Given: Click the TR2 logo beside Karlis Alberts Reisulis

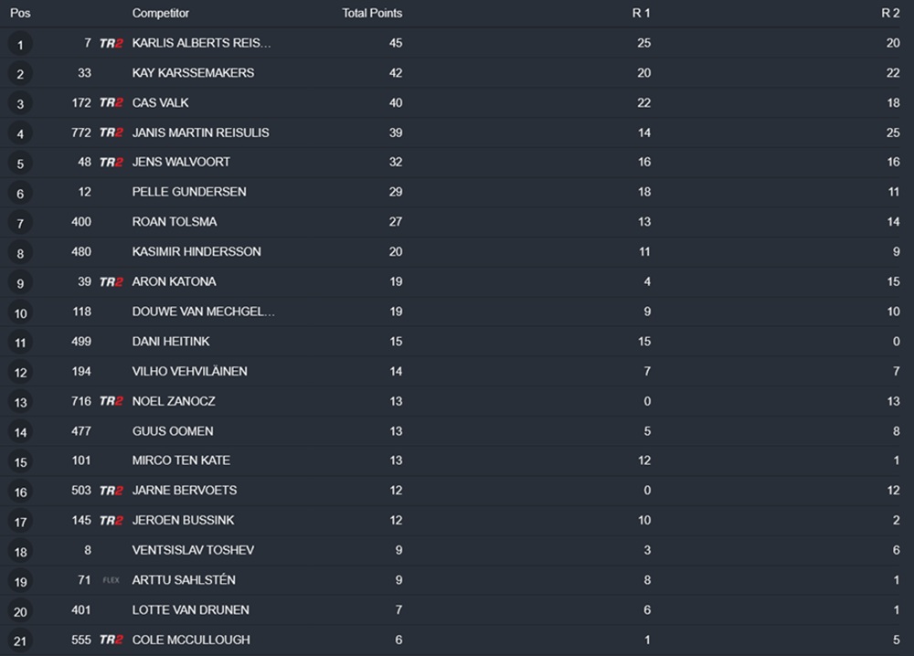Looking at the screenshot, I should click(x=111, y=43).
